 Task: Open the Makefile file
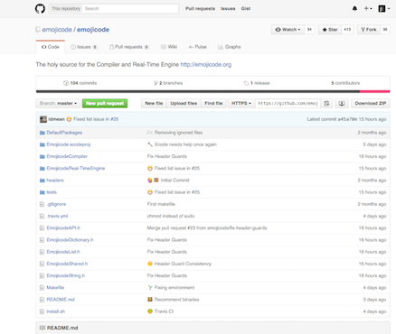(55, 288)
